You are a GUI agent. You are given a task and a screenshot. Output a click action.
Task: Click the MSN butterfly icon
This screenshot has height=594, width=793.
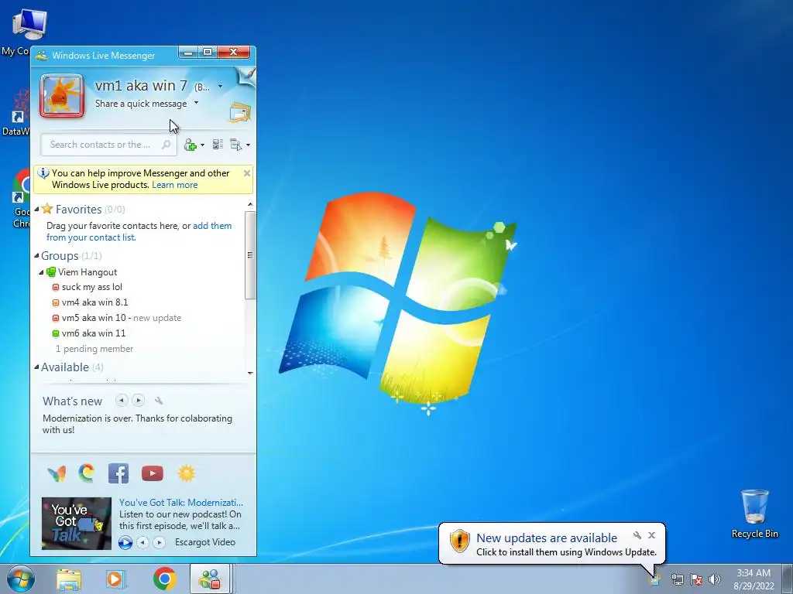click(57, 474)
